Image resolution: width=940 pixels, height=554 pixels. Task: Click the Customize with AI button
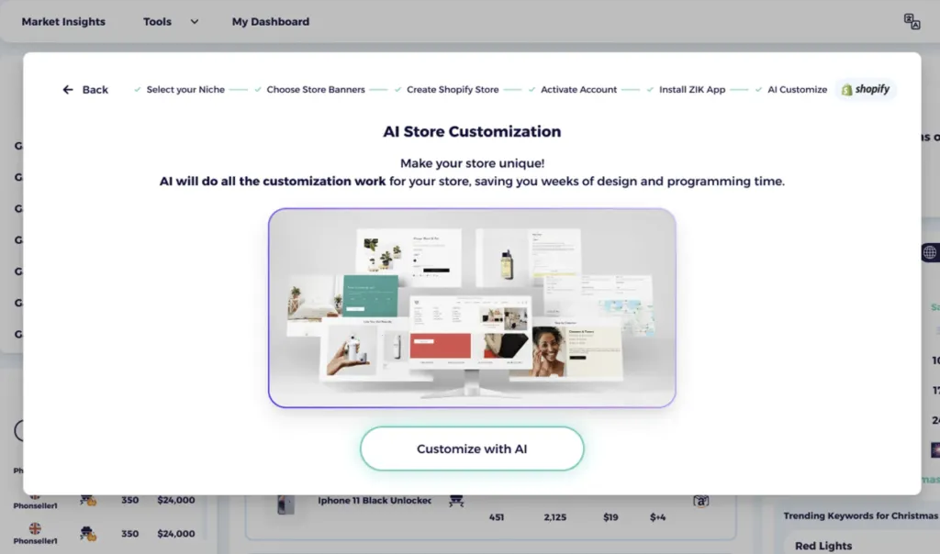[471, 449]
